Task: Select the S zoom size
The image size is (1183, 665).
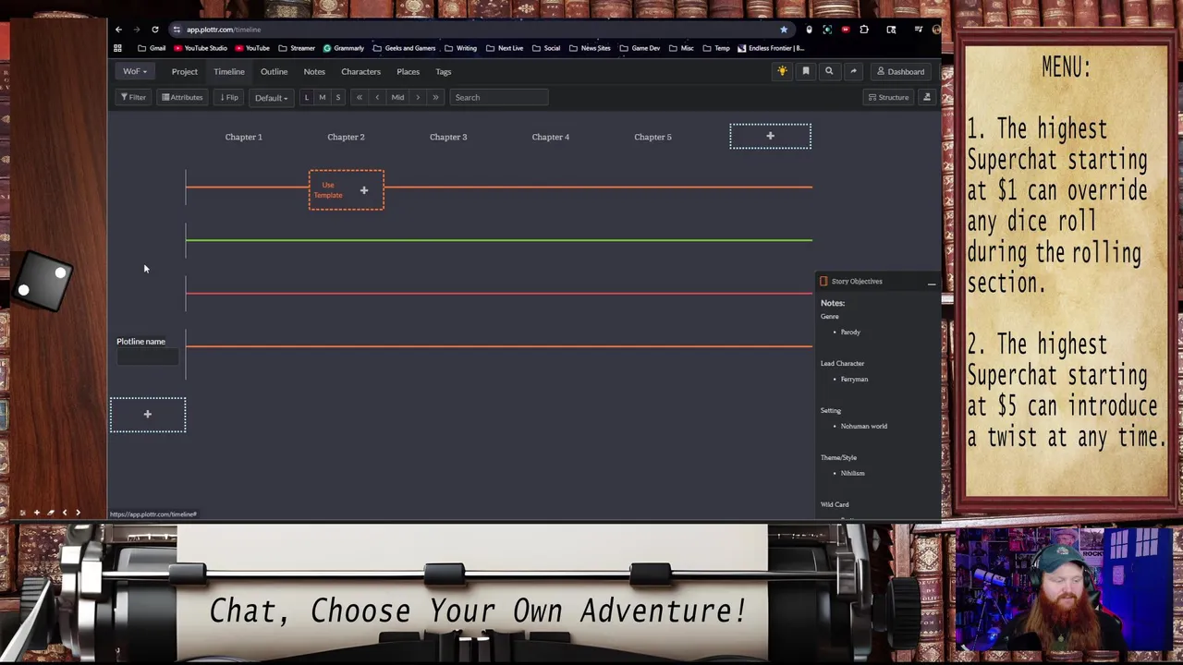Action: (337, 97)
